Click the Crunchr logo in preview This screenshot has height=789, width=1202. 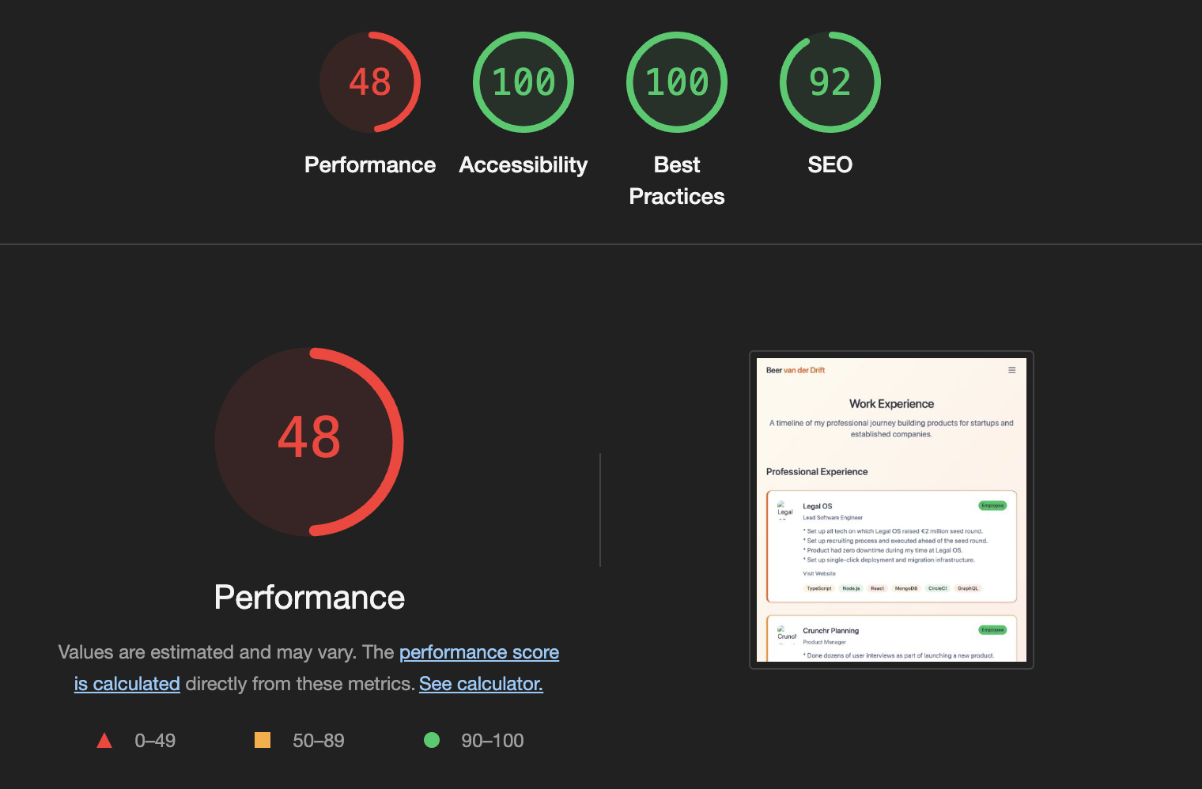[x=785, y=633]
